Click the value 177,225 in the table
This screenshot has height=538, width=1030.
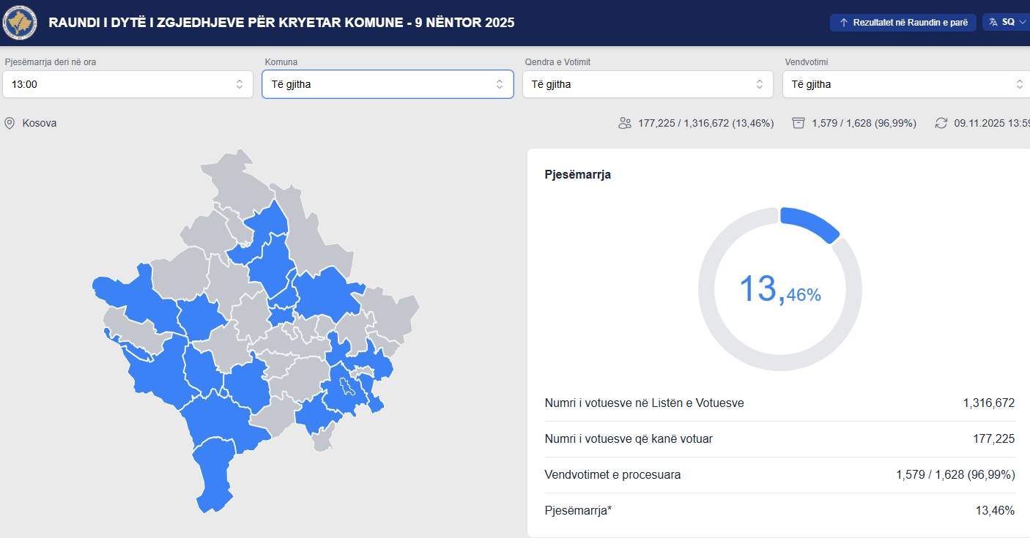(994, 439)
